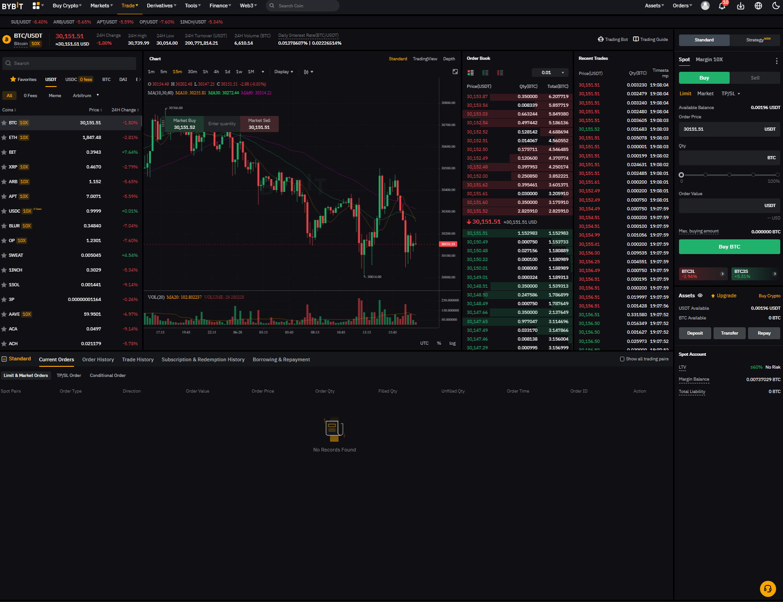Open the Buy Crypto dropdown menu
This screenshot has height=602, width=783.
tap(67, 6)
